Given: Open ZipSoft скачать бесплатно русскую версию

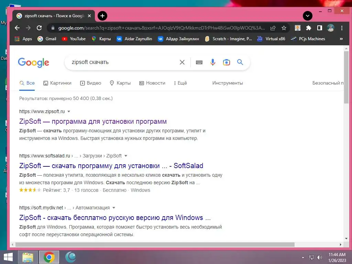Looking at the screenshot, I should 115,218.
